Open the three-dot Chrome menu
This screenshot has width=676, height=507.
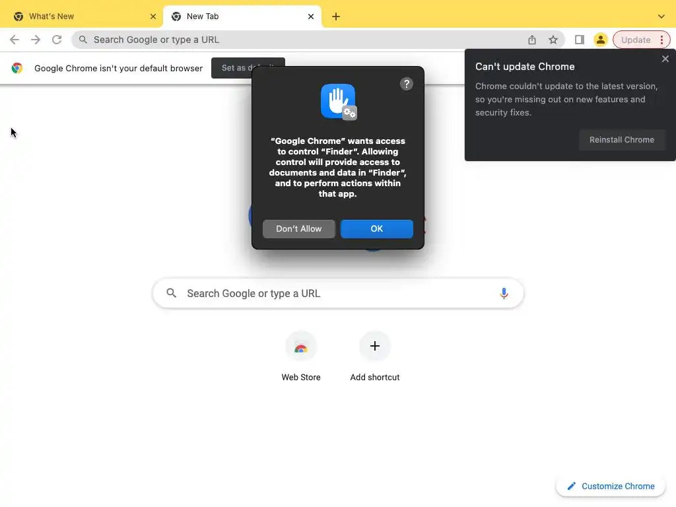coord(661,40)
